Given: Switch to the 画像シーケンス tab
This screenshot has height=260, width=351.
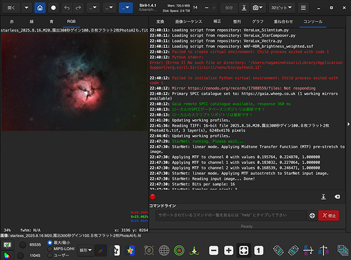Looking at the screenshot, I should click(x=188, y=21).
